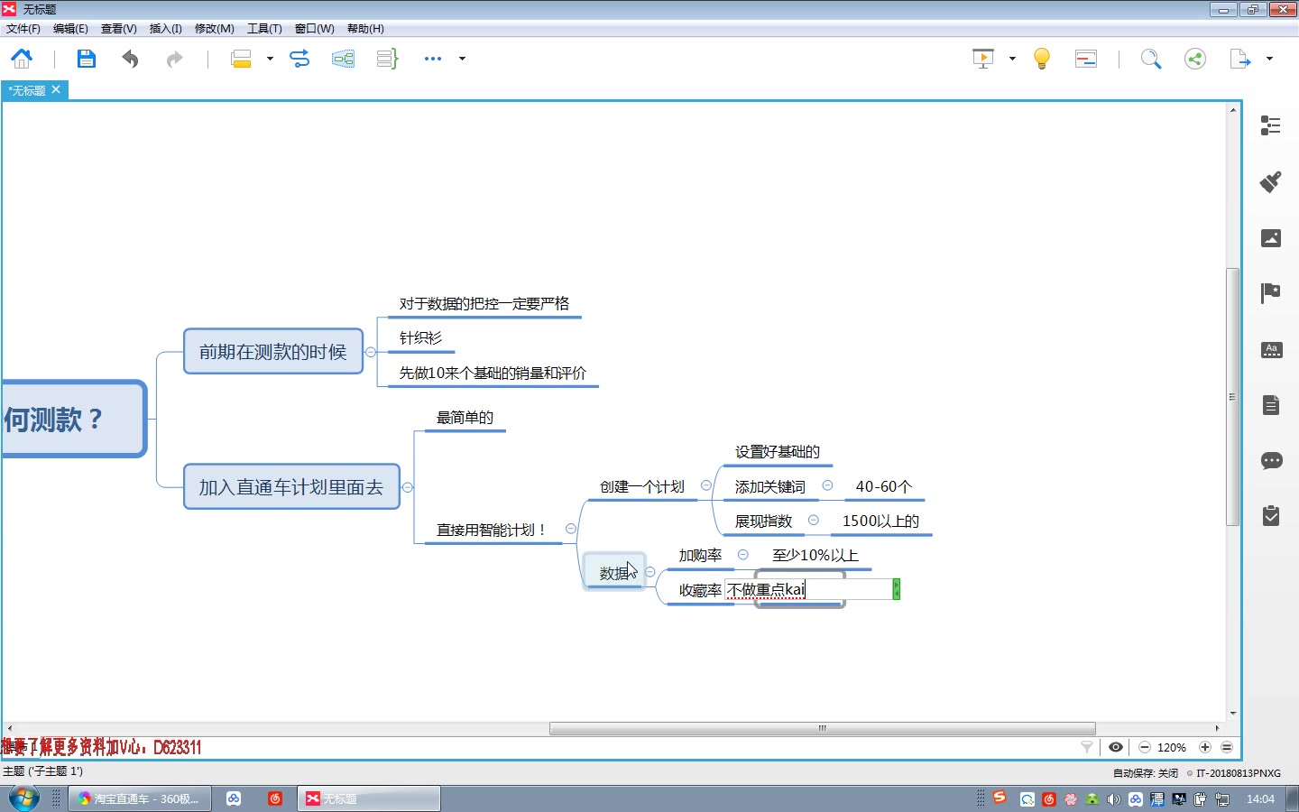Open brainstorming light bulb mode
This screenshot has width=1299, height=812.
click(x=1042, y=59)
